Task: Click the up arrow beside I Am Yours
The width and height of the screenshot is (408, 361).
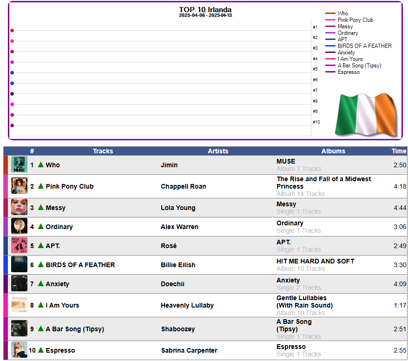Action: tap(40, 305)
